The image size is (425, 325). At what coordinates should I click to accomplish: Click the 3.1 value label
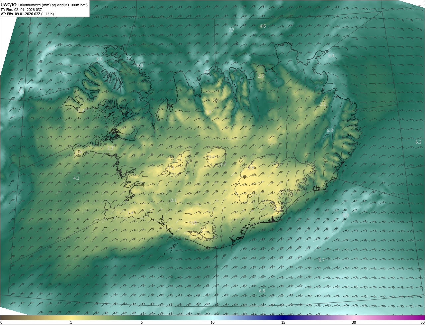click(x=173, y=200)
